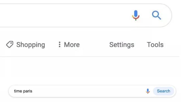Click the large blue magnifying glass icon
This screenshot has height=102, width=181.
pos(156,15)
